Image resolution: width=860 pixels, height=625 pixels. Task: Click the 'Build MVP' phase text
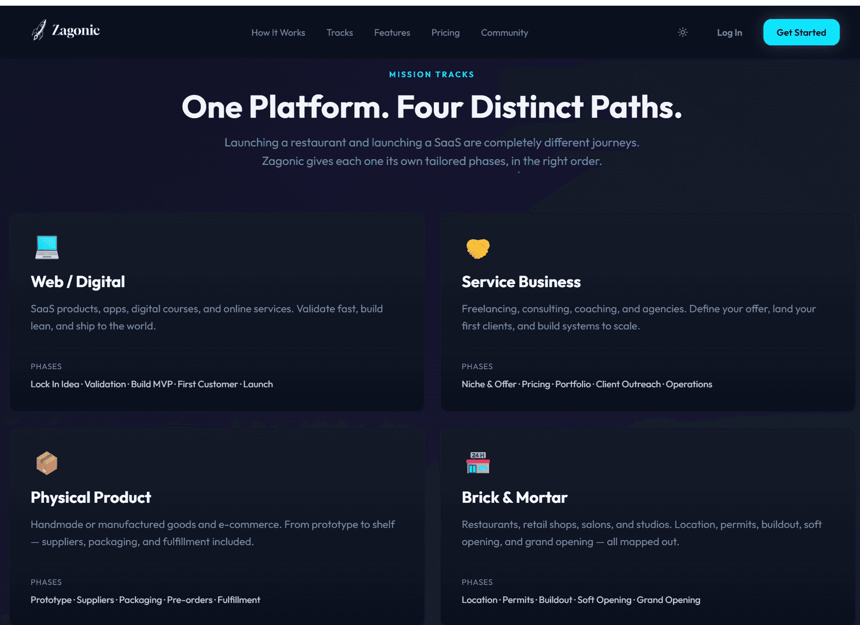[x=152, y=384]
